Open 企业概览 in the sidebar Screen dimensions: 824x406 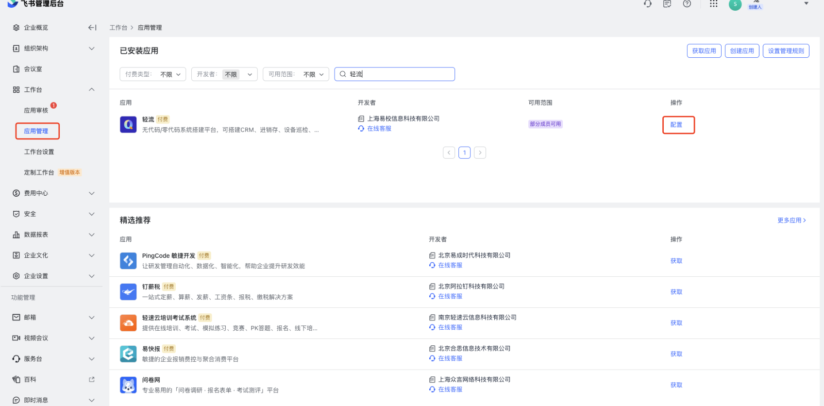point(36,28)
